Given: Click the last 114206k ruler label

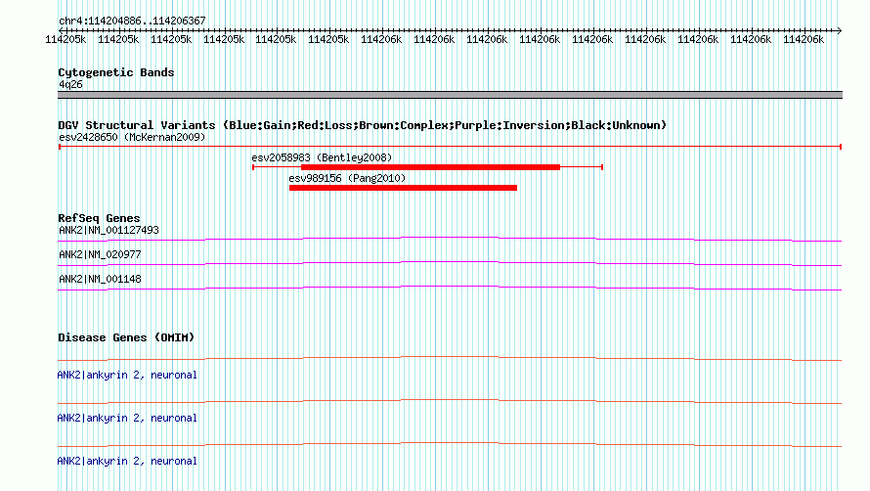Looking at the screenshot, I should pyautogui.click(x=804, y=39).
